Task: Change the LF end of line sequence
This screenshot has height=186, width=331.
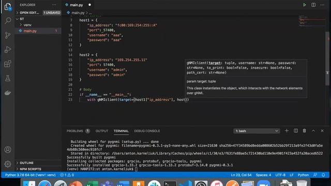Action: pos(292,175)
